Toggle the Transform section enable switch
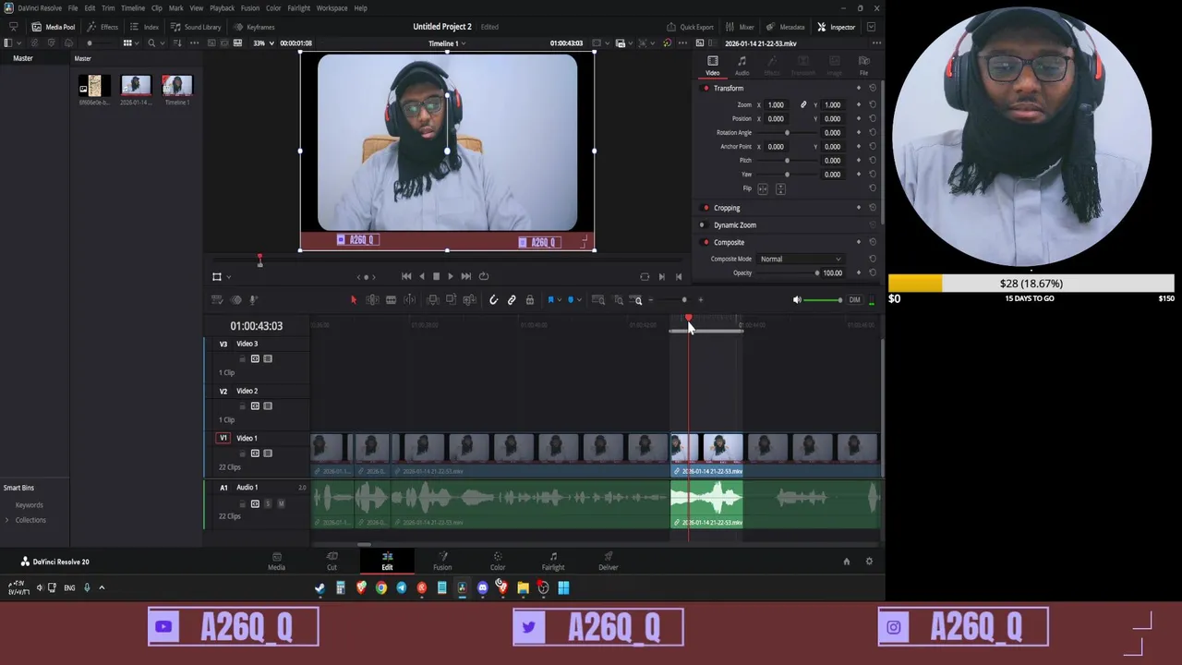This screenshot has width=1182, height=665. click(706, 89)
